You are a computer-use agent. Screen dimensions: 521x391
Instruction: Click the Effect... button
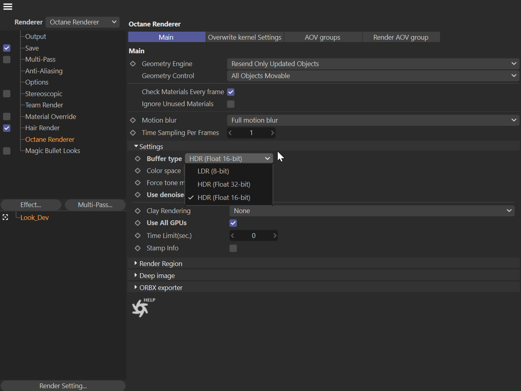point(31,205)
